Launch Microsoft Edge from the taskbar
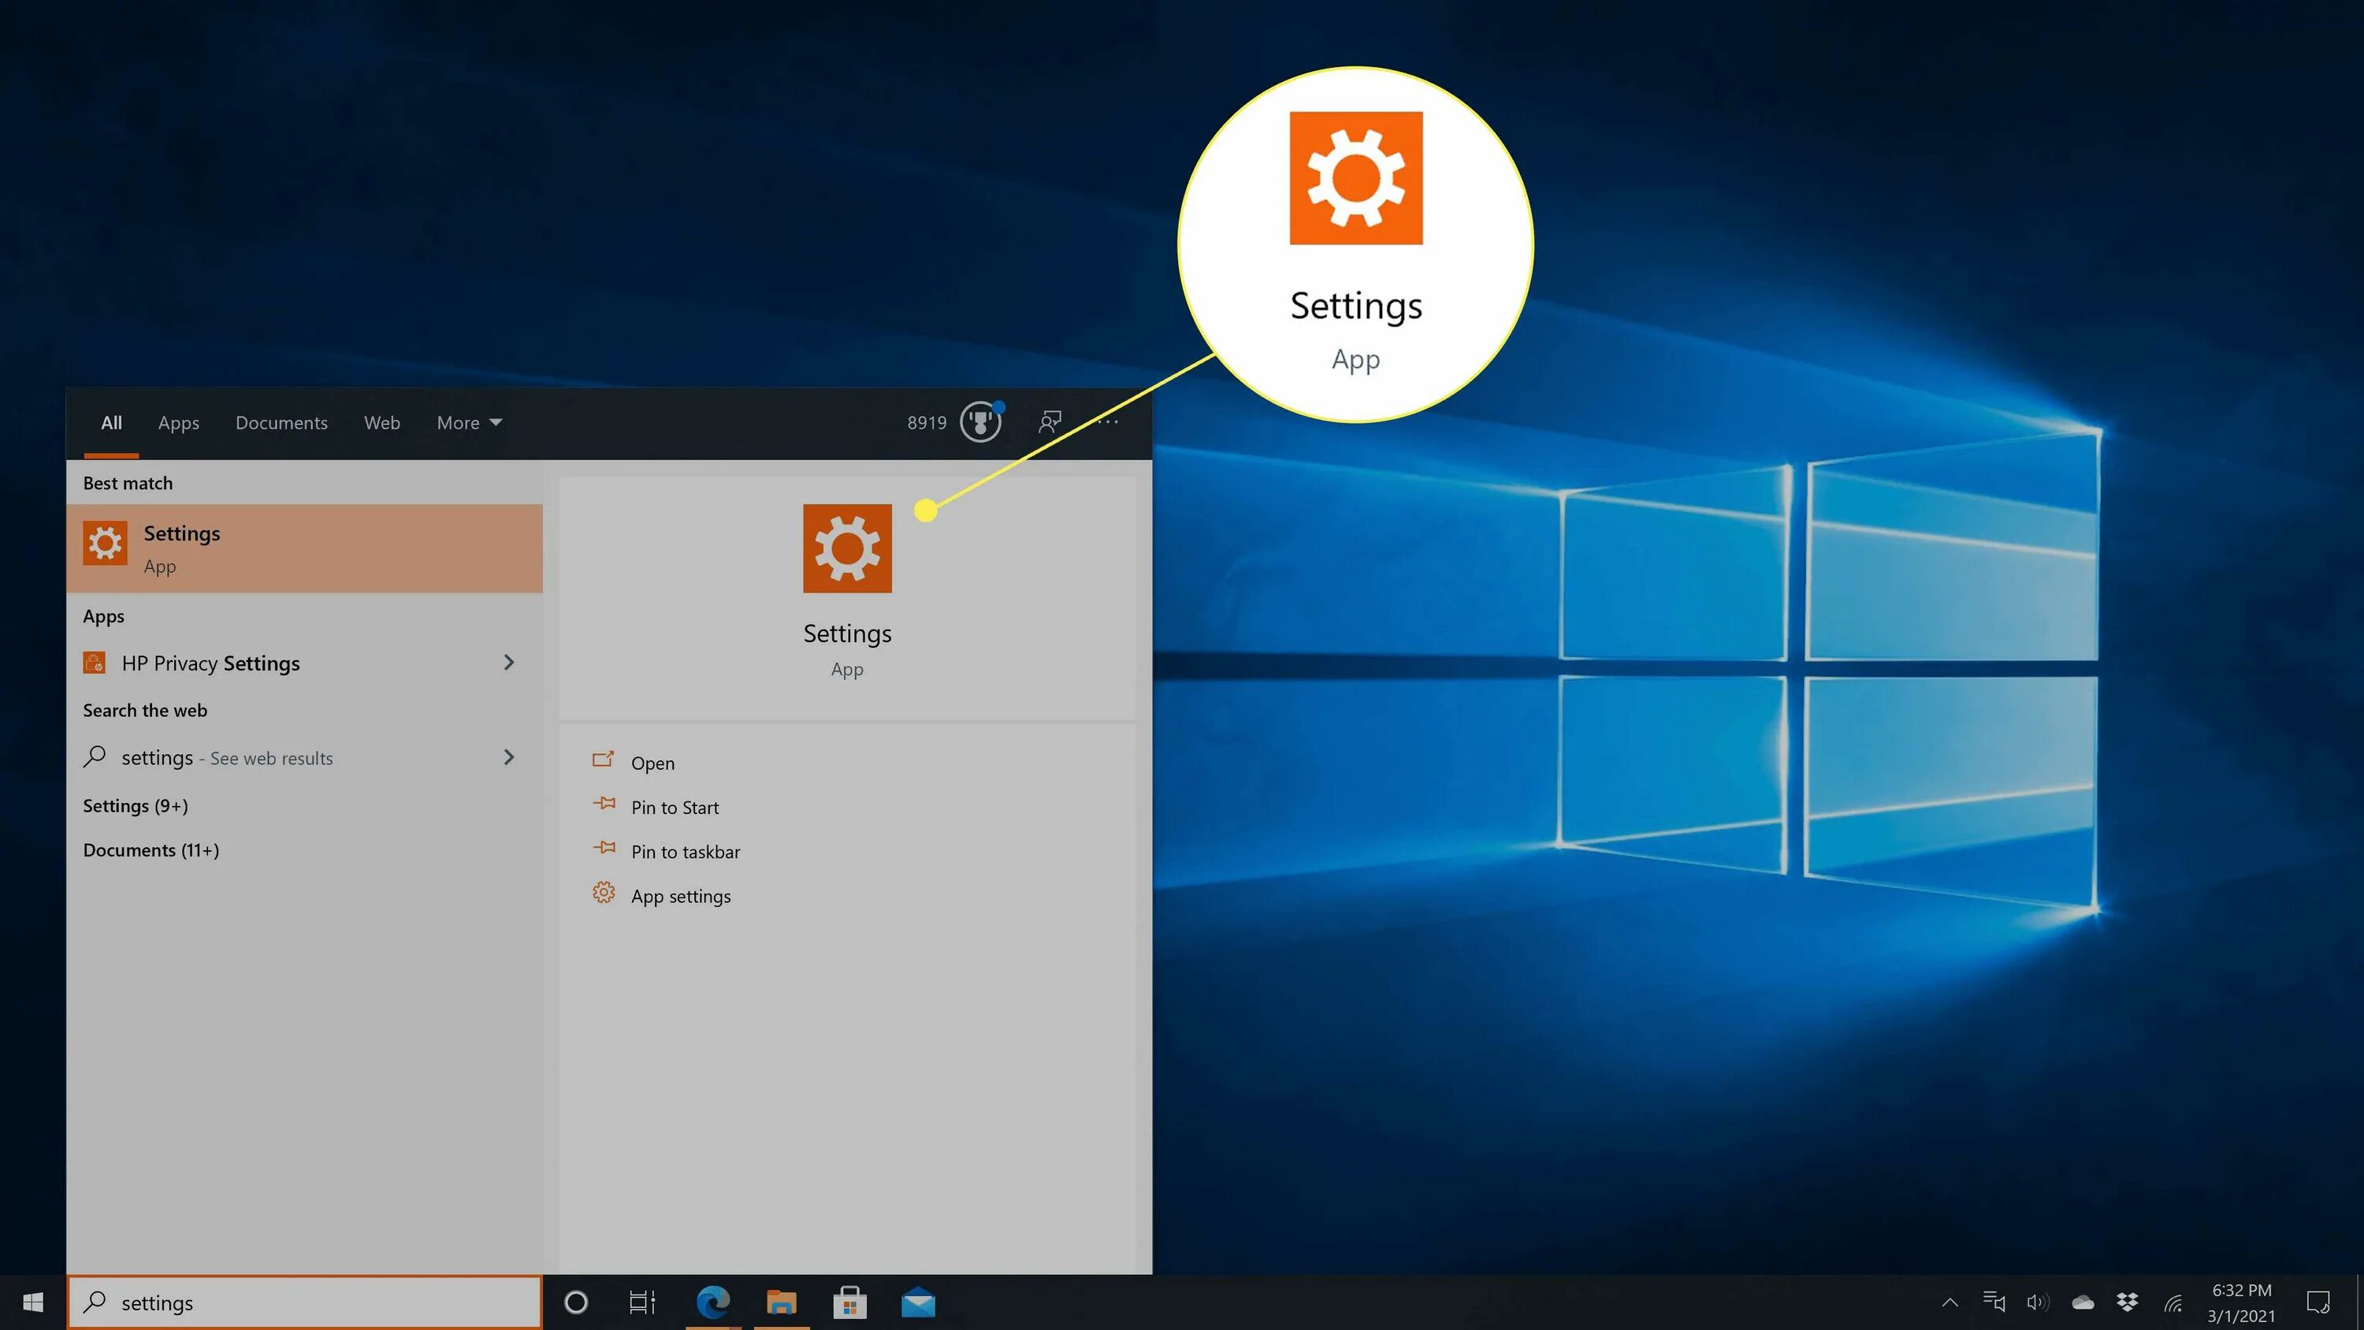 713,1302
